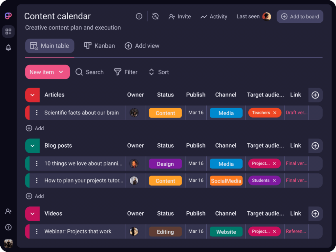Image resolution: width=336 pixels, height=252 pixels.
Task: Click the orange Content status swatch
Action: click(x=165, y=113)
